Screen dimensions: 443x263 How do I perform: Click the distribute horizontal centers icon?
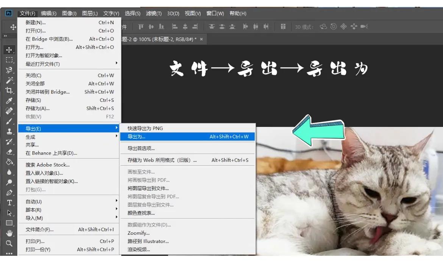tap(256, 26)
